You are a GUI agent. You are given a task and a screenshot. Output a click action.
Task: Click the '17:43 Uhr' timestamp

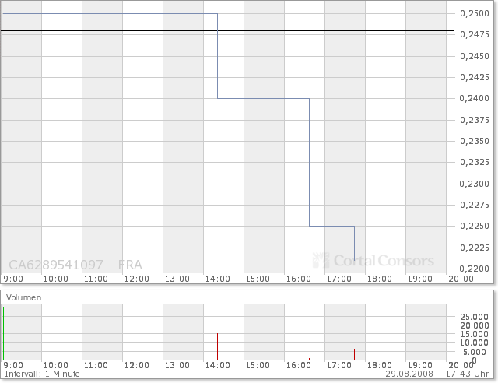(468, 374)
